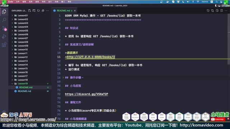Open the 查看 (View) menu
The image size is (230, 129).
coord(37,2)
